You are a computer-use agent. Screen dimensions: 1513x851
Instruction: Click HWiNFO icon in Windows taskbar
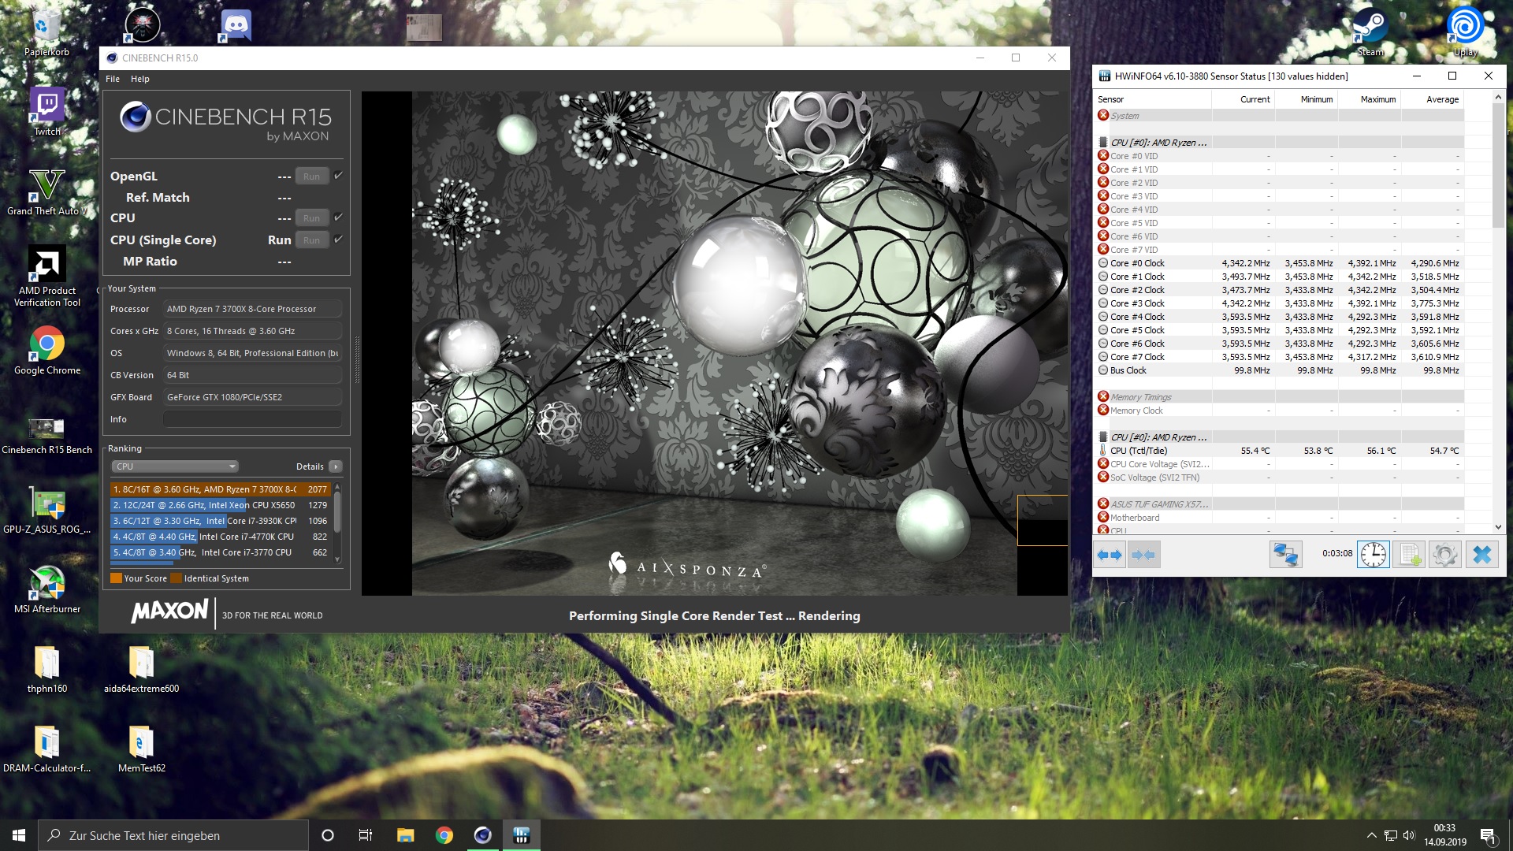521,835
